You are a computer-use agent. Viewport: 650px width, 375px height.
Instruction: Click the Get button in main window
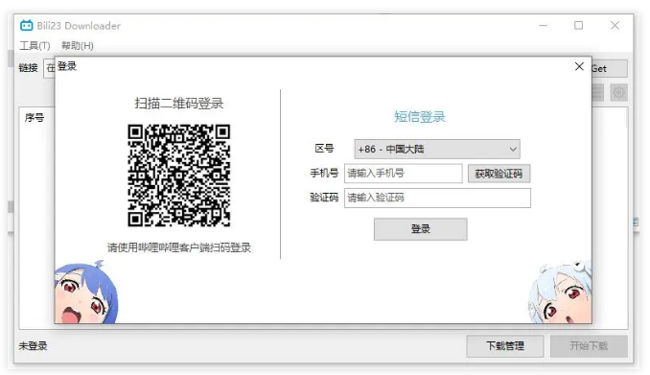[x=610, y=68]
